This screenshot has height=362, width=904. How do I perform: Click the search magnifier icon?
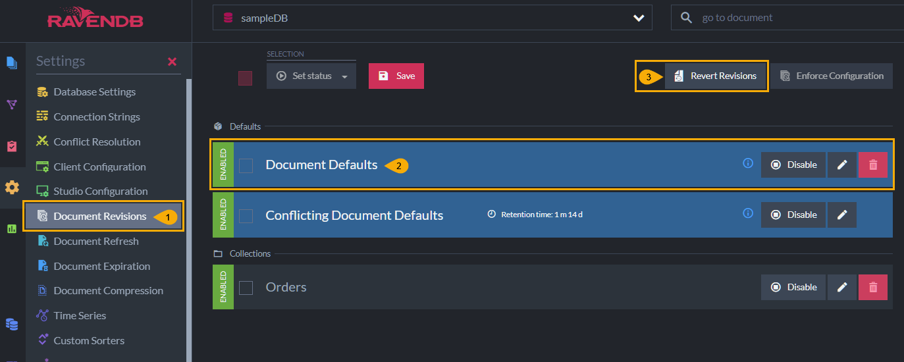coord(686,18)
